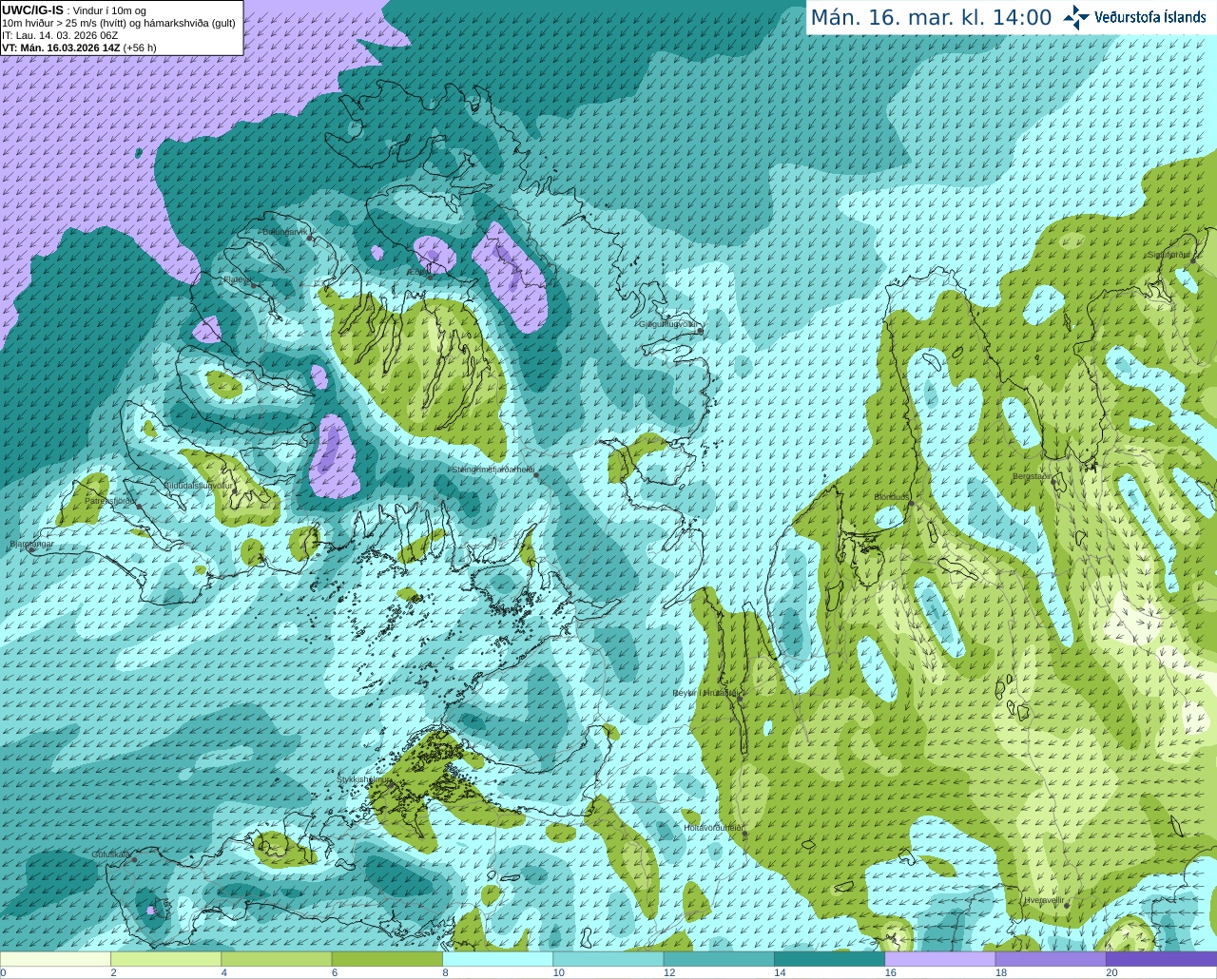
Task: Click the 'UWC/IG-IS : Vindur í 10m og' title line
Action: click(73, 10)
